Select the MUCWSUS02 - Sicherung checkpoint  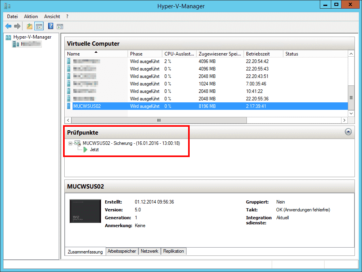coord(131,143)
